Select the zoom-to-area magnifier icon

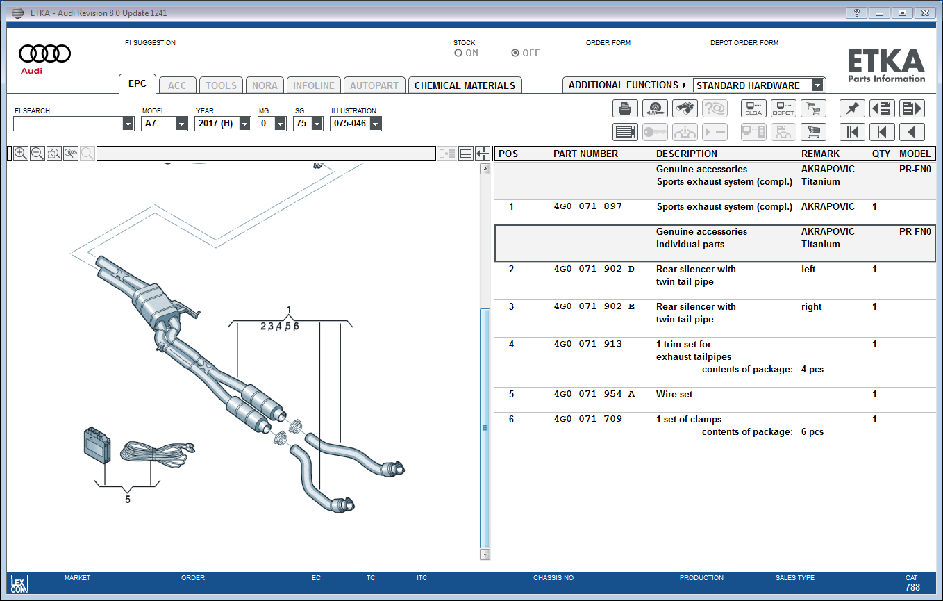(54, 154)
